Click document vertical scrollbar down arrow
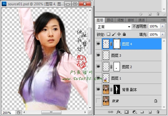Image resolution: width=168 pixels, height=116 pixels. tap(90, 108)
